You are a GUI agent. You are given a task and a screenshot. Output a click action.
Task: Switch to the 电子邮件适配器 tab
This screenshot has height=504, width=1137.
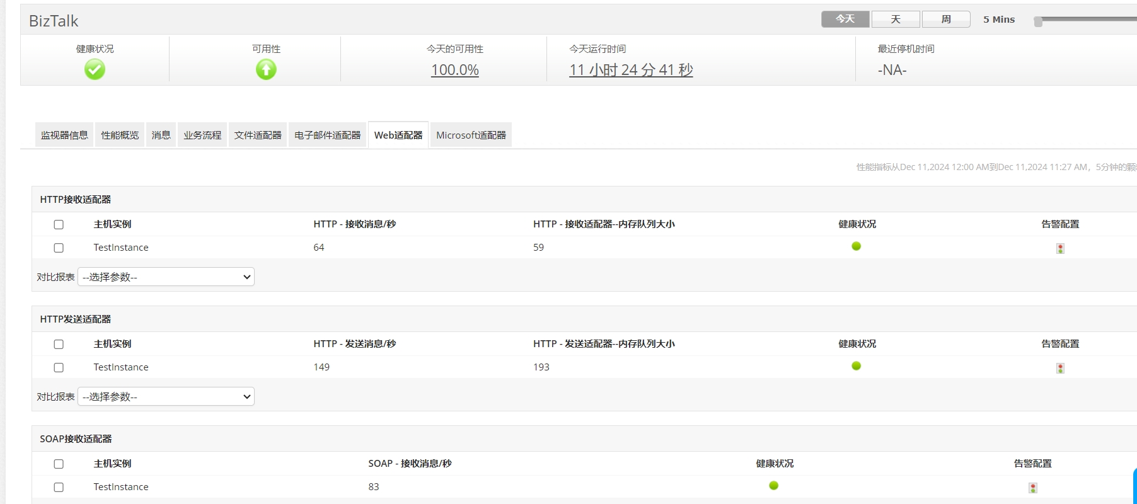327,135
